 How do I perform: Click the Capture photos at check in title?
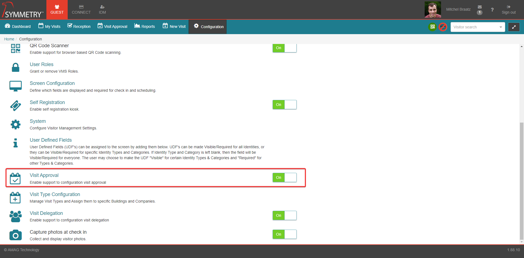tap(58, 232)
